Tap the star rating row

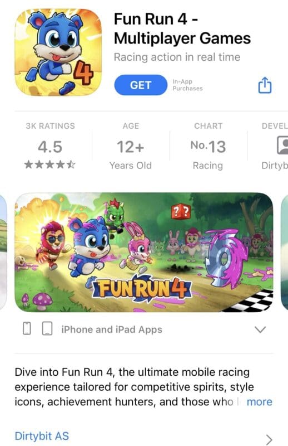[50, 164]
